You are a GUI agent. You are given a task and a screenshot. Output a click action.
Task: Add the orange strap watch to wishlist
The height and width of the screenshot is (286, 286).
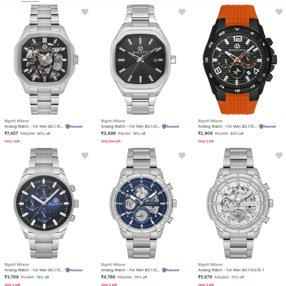(279, 12)
